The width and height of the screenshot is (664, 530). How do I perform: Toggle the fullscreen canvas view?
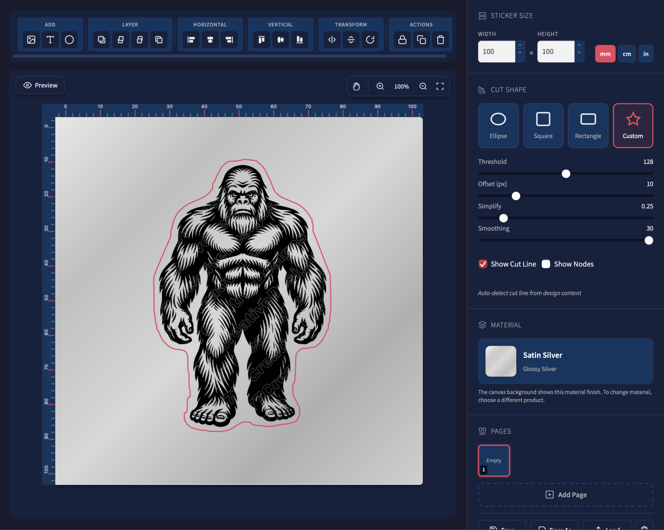440,86
